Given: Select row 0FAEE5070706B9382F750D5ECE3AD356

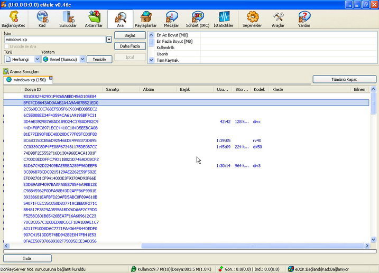Looking at the screenshot, I should 186,241.
